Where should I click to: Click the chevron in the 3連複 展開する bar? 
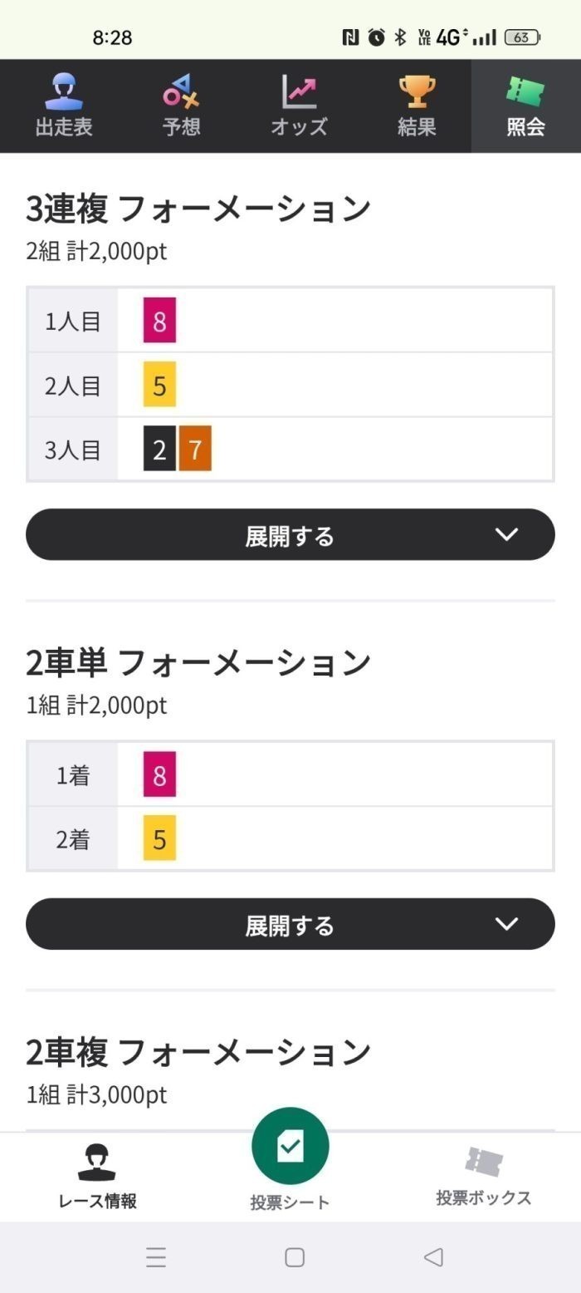click(x=506, y=534)
